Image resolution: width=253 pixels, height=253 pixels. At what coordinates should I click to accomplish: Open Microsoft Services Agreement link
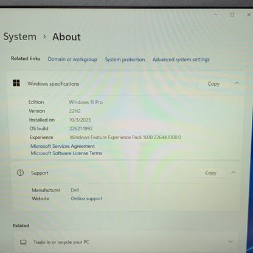point(63,146)
